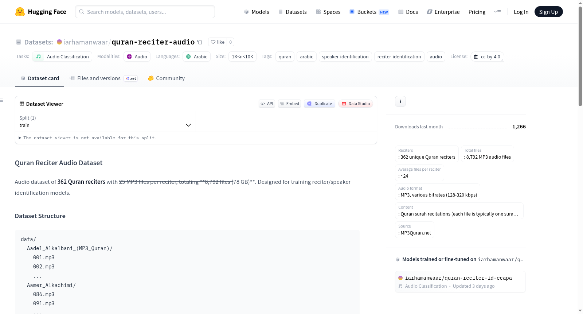The width and height of the screenshot is (583, 314).
Task: Open Buckets in the top navigation
Action: 369,12
